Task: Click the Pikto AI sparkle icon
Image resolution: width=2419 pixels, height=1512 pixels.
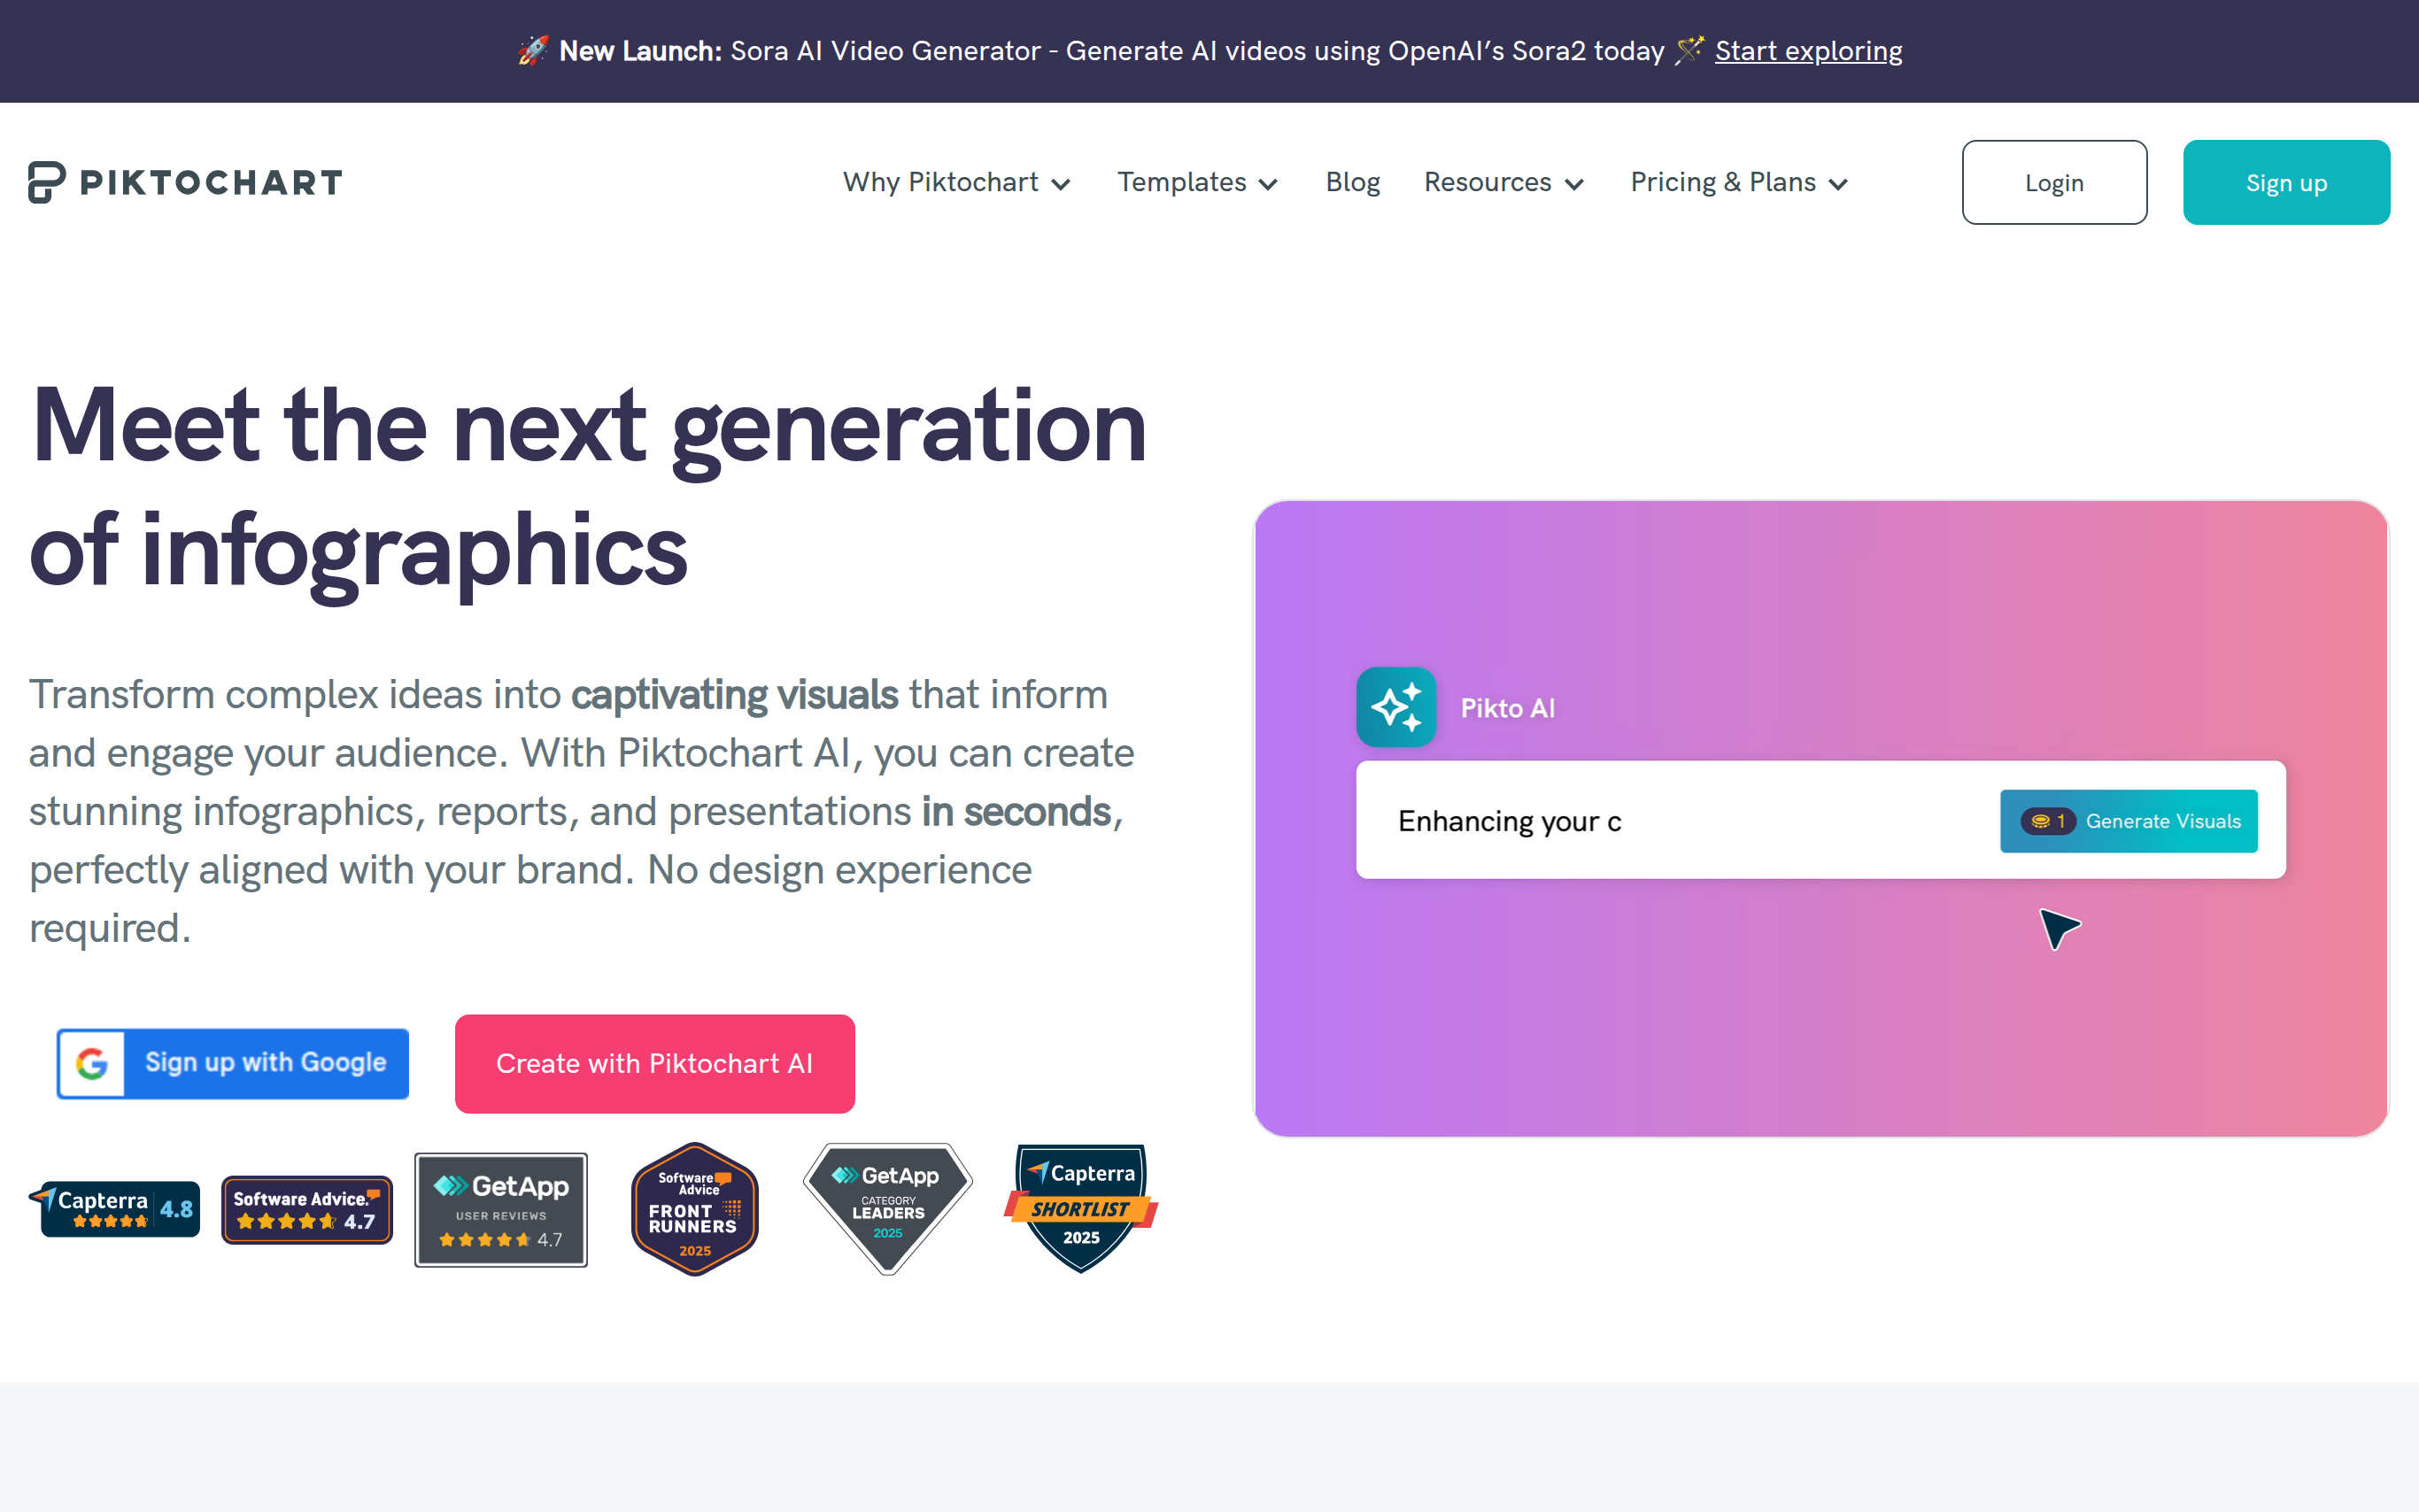Action: pyautogui.click(x=1396, y=707)
